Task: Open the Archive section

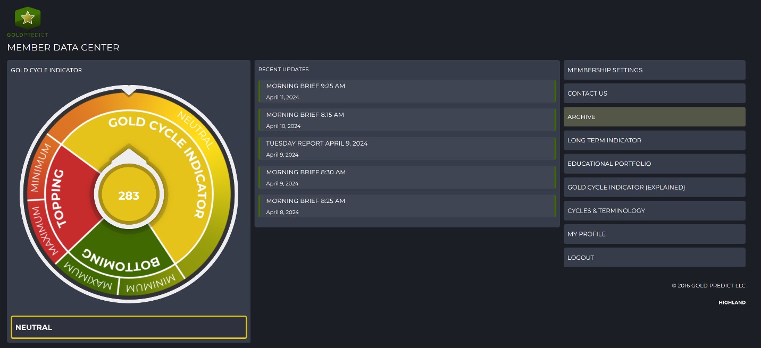Action: [x=655, y=117]
